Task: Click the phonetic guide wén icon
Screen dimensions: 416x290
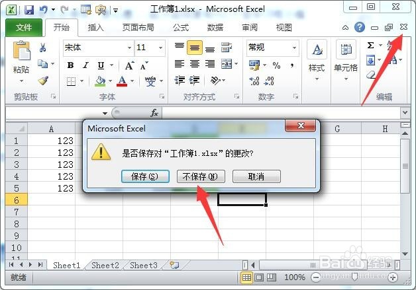Action: point(150,81)
